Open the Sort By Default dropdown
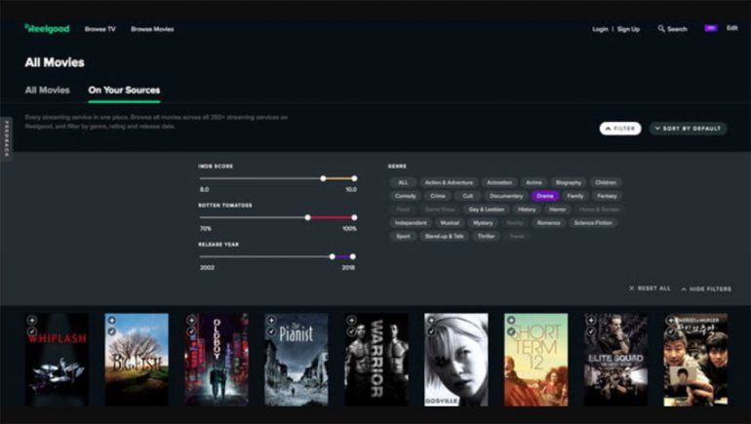751x424 pixels. (688, 128)
